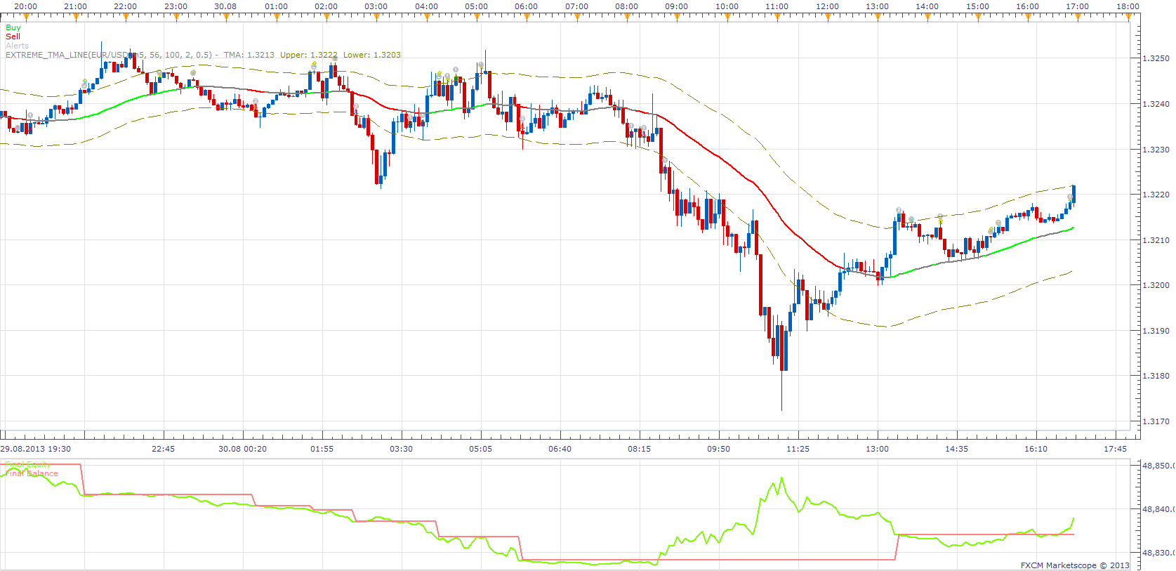Click the 06:40 time label on bottom axis
1176x571 pixels.
coord(560,449)
